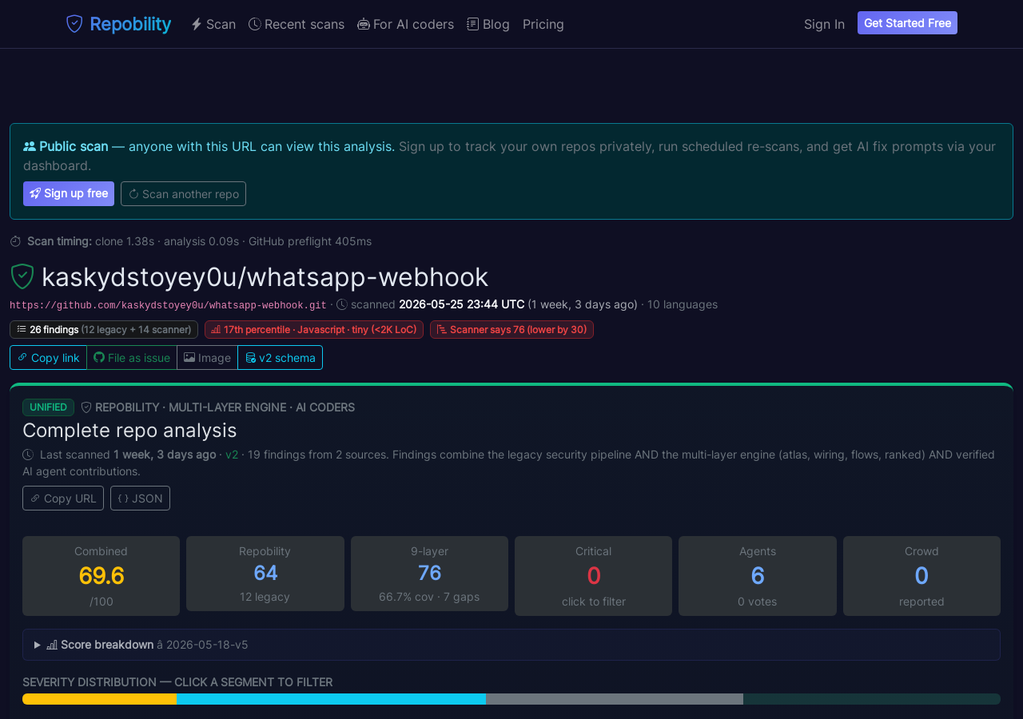This screenshot has width=1023, height=719.
Task: Click the 2026-05-25 23:44 UTC timestamp
Action: (x=462, y=304)
